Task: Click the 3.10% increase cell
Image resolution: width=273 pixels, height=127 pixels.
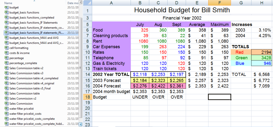Action: pyautogui.click(x=262, y=30)
